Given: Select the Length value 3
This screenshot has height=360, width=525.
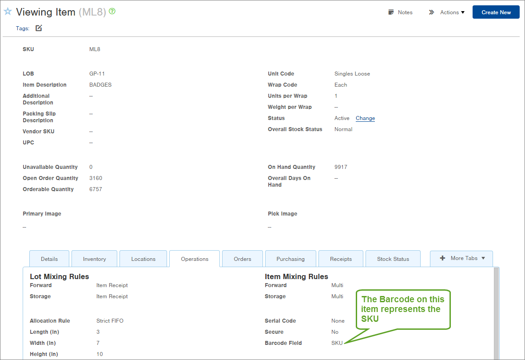Looking at the screenshot, I should point(98,332).
